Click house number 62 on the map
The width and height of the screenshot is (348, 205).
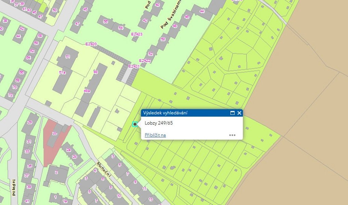(32, 51)
